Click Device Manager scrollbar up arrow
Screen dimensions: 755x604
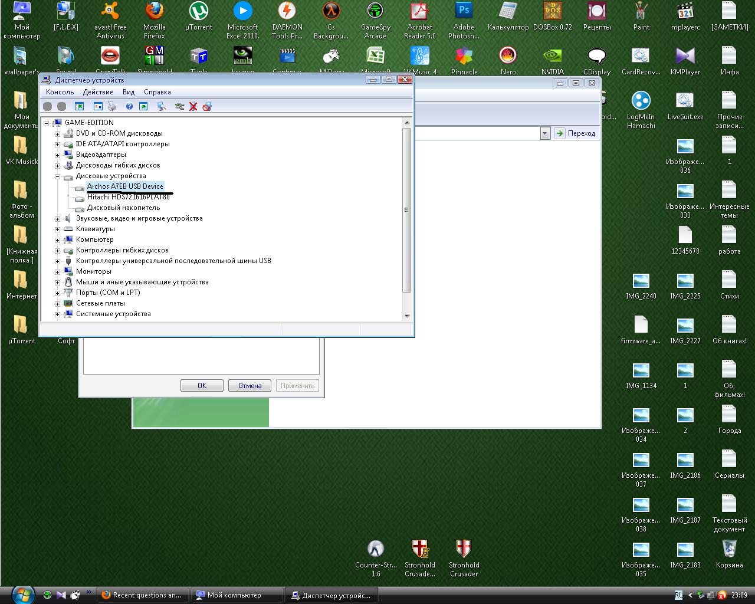(406, 122)
